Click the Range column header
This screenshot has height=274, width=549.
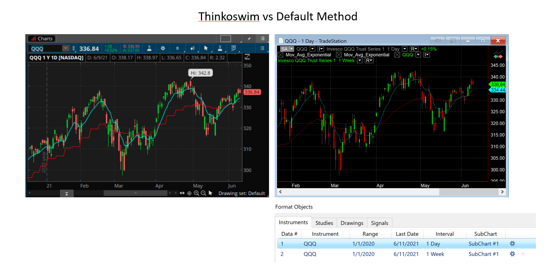(x=370, y=234)
